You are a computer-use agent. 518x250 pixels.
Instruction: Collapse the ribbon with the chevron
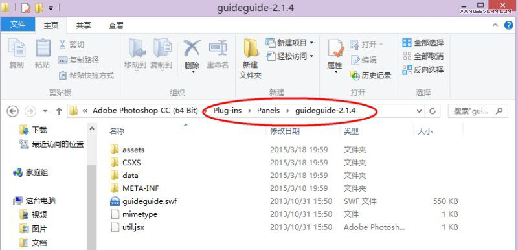click(495, 25)
